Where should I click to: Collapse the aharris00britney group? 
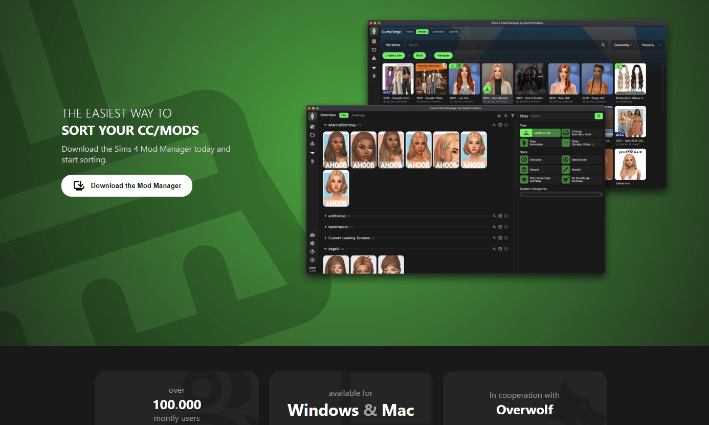325,125
